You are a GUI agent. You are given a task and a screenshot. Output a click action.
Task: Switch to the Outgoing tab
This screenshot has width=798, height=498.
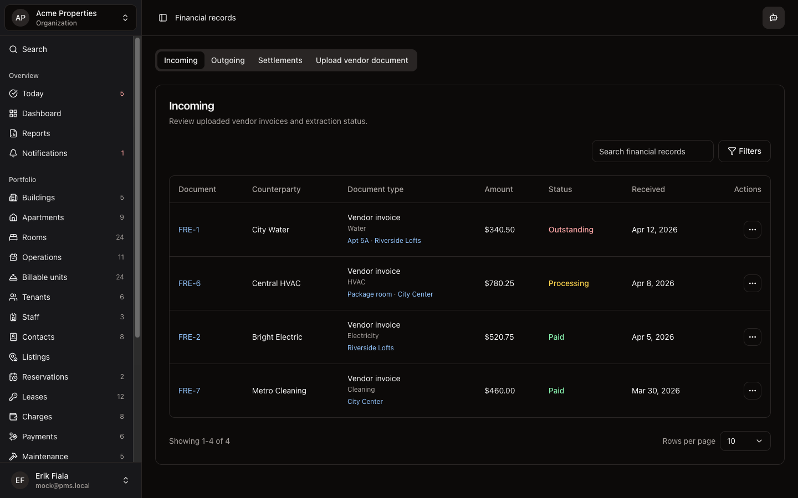(x=228, y=60)
